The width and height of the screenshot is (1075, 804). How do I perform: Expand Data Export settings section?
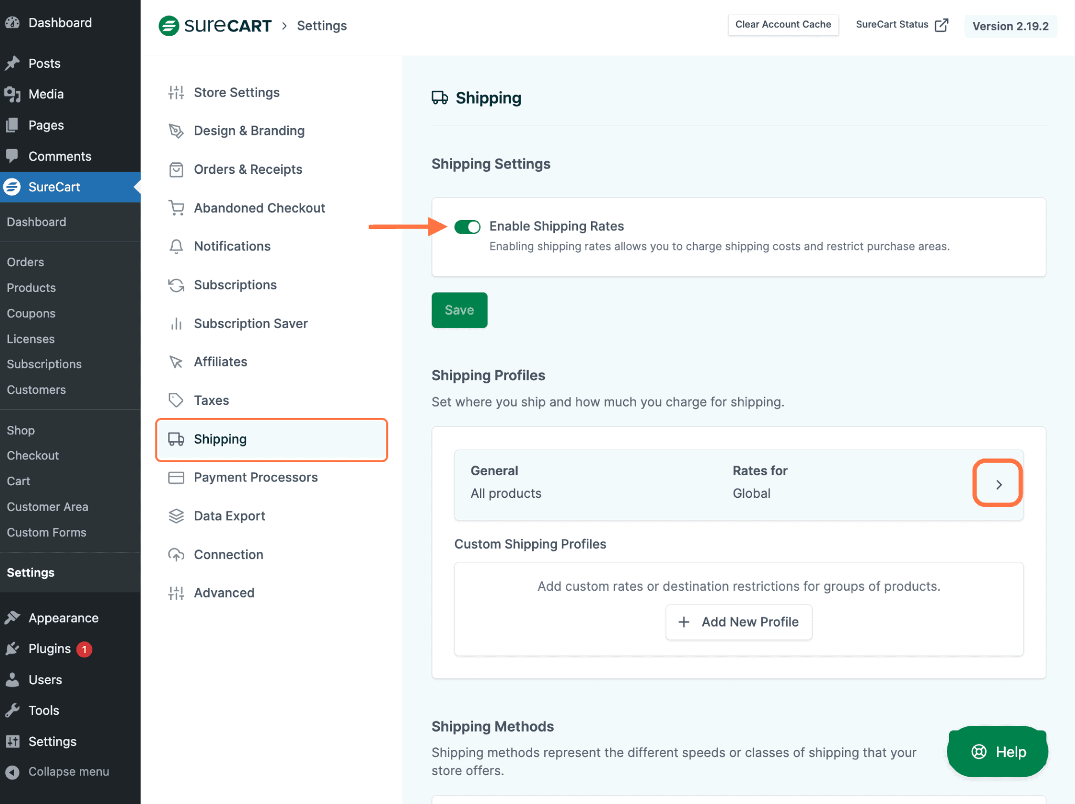229,516
